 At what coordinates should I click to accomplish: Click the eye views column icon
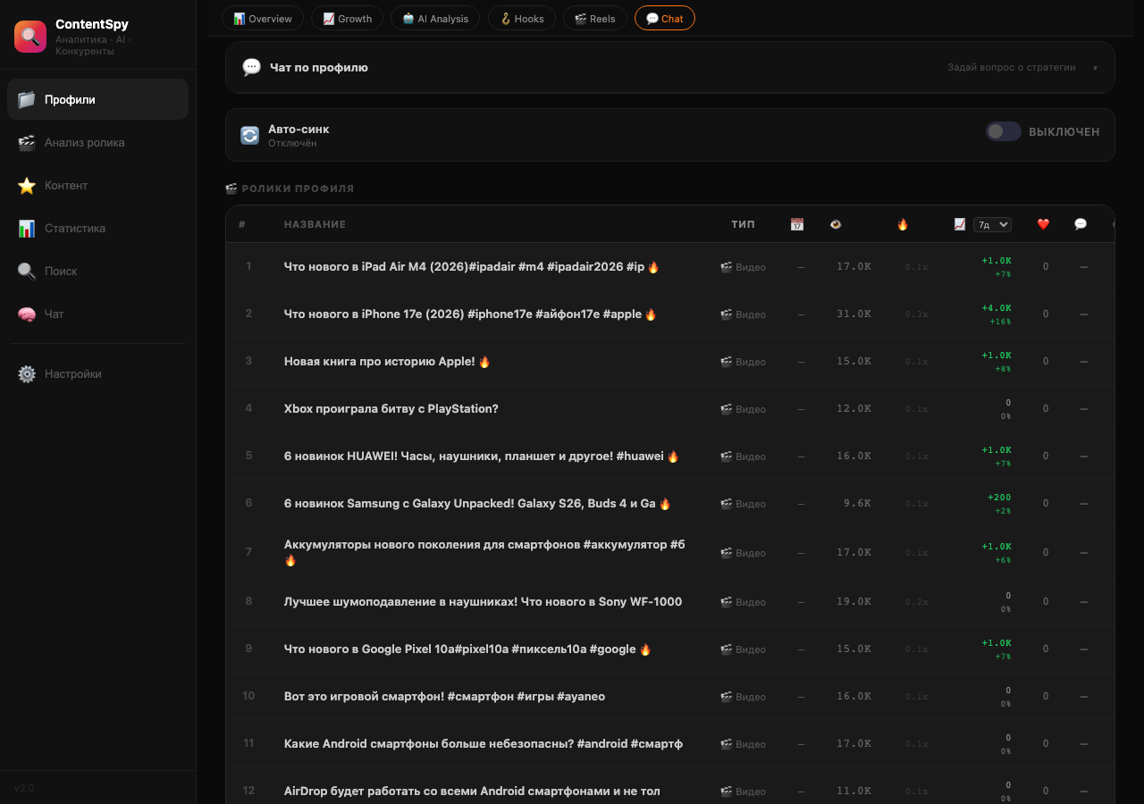click(835, 224)
